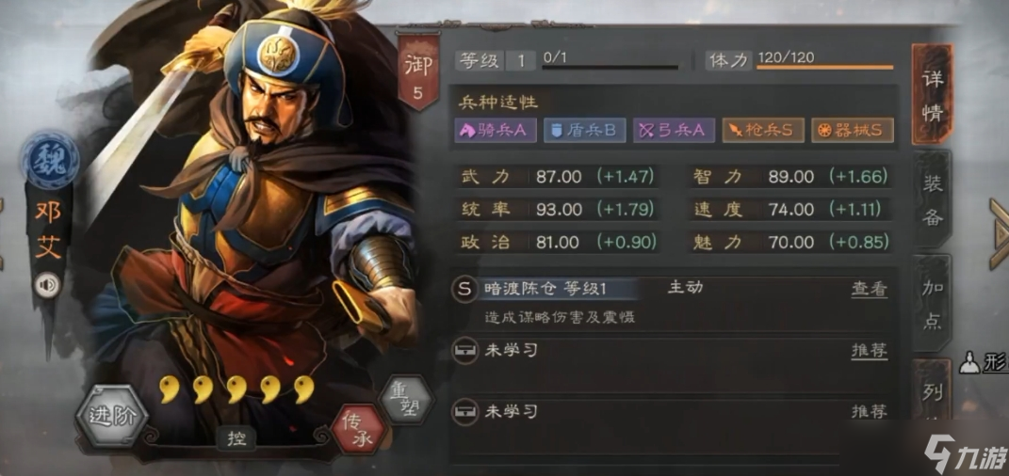Tap the 弓兵A troop aptitude badge
This screenshot has height=476, width=1009.
674,131
